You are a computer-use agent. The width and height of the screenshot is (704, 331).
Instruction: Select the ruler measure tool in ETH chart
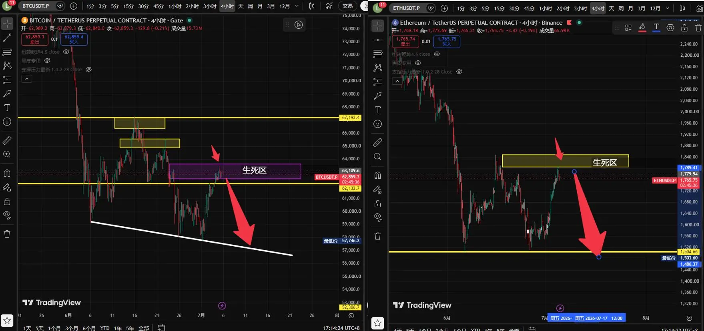(378, 143)
